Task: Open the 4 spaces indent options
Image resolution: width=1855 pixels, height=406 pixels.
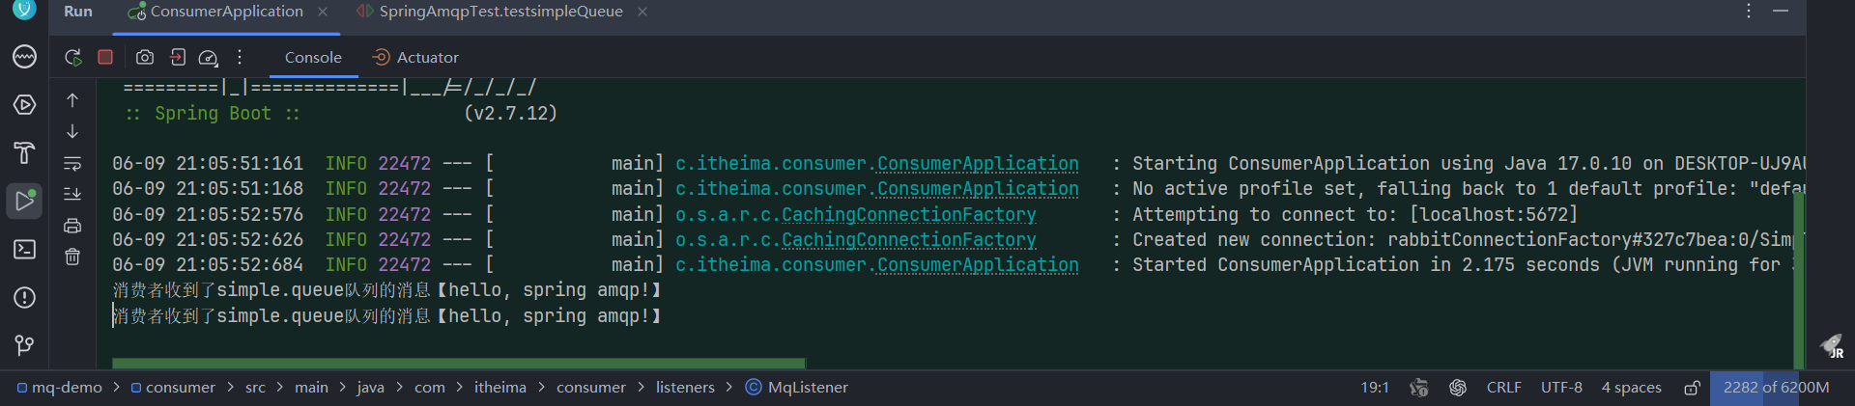Action: coord(1631,388)
